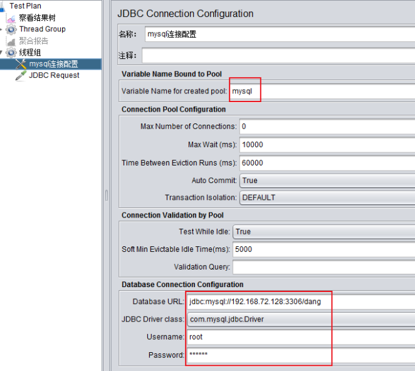Click the Max Number of Connections field

(327, 127)
